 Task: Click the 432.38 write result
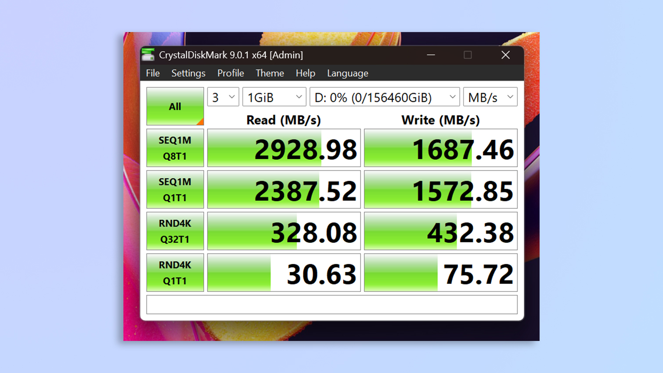tap(441, 231)
